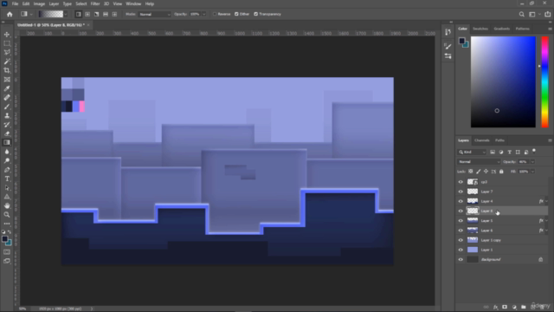Viewport: 554px width, 312px height.
Task: Switch to the Paths tab
Action: (499, 140)
